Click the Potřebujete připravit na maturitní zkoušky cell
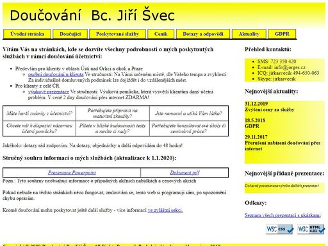The image size is (328, 246). click(x=113, y=113)
